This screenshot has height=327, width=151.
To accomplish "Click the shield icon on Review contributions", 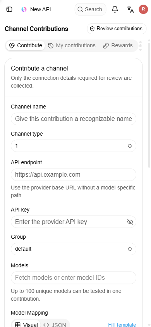I will pyautogui.click(x=92, y=29).
